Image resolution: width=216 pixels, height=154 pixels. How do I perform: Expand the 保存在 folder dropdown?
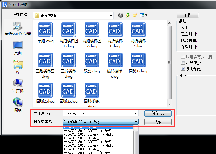pyautogui.click(x=111, y=15)
